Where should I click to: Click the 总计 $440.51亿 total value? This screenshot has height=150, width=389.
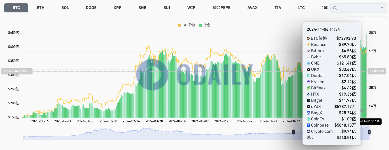(x=346, y=138)
